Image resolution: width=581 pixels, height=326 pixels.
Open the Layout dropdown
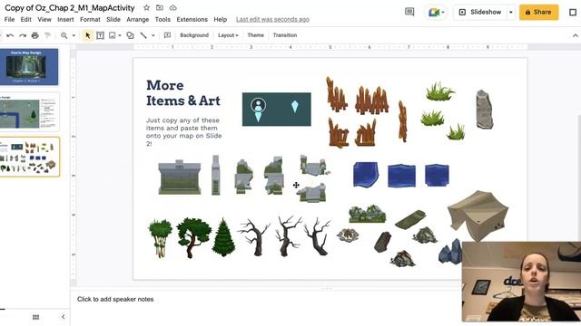coord(228,35)
